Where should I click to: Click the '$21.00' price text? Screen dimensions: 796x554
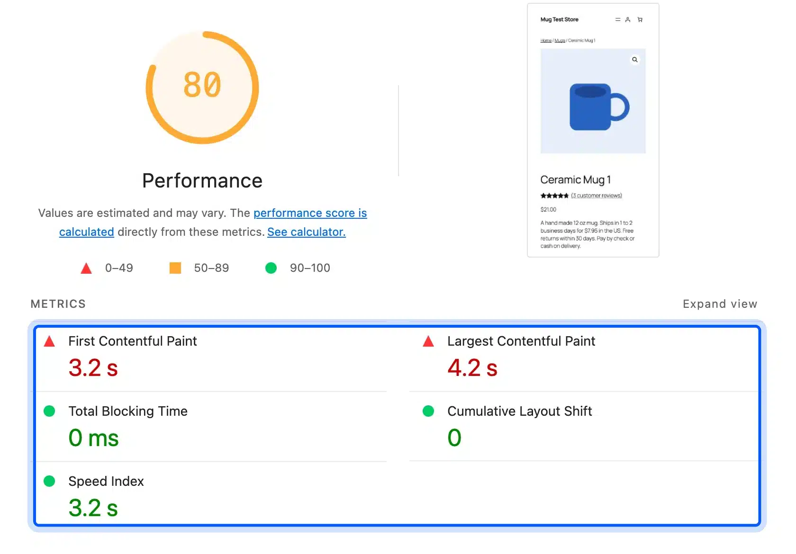pyautogui.click(x=549, y=209)
